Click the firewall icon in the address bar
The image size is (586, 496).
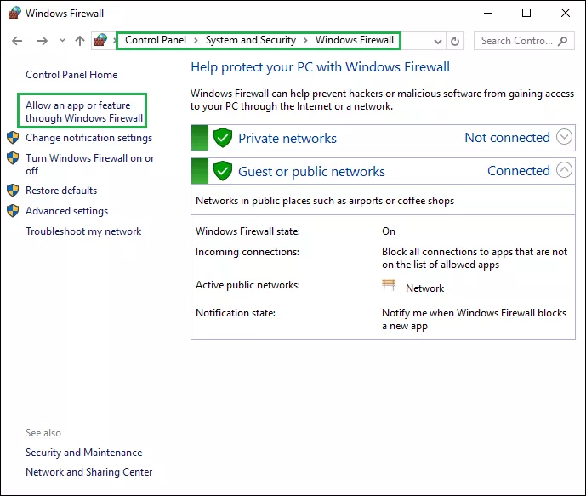tap(100, 40)
